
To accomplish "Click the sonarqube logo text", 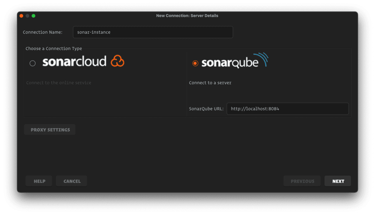I will [x=229, y=63].
